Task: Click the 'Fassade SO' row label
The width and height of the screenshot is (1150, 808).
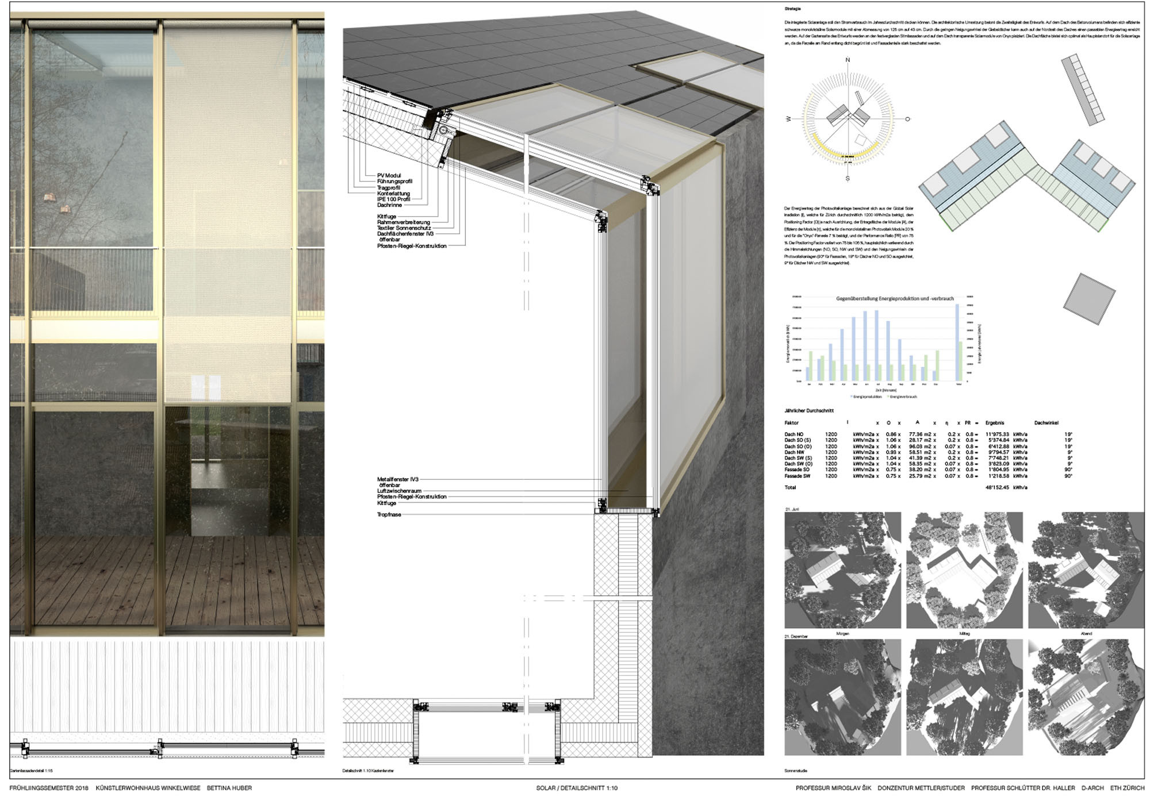Action: click(x=796, y=470)
